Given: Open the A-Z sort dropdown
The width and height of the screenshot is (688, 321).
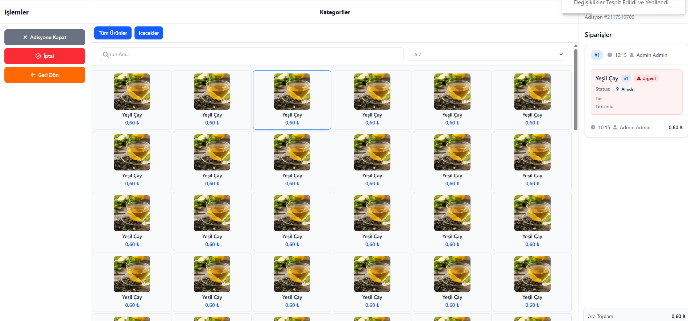Looking at the screenshot, I should 487,54.
